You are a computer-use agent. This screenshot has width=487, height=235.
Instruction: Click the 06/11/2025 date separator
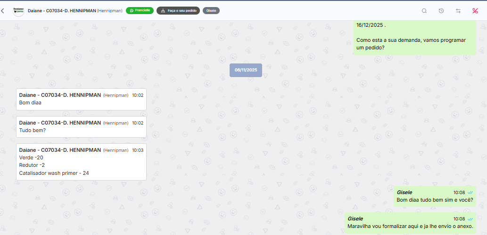(246, 70)
